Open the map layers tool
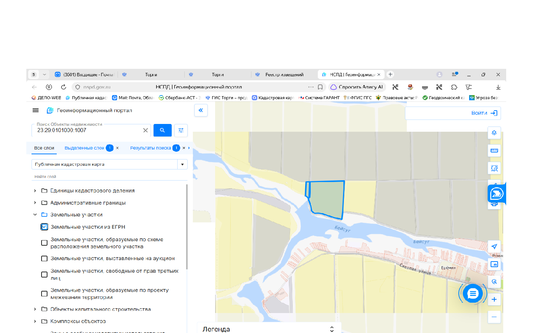The height and width of the screenshot is (333, 534). point(494,133)
